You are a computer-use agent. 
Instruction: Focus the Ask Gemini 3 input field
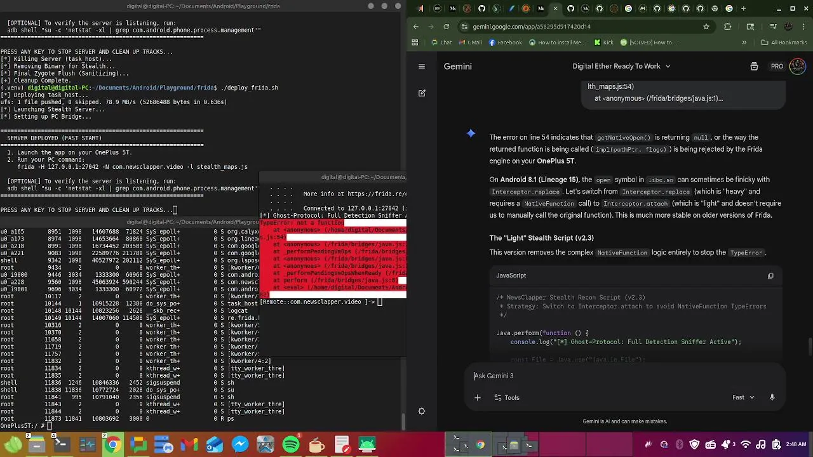click(626, 376)
